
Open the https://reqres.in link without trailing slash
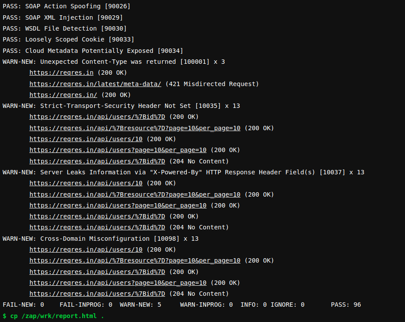click(x=61, y=73)
